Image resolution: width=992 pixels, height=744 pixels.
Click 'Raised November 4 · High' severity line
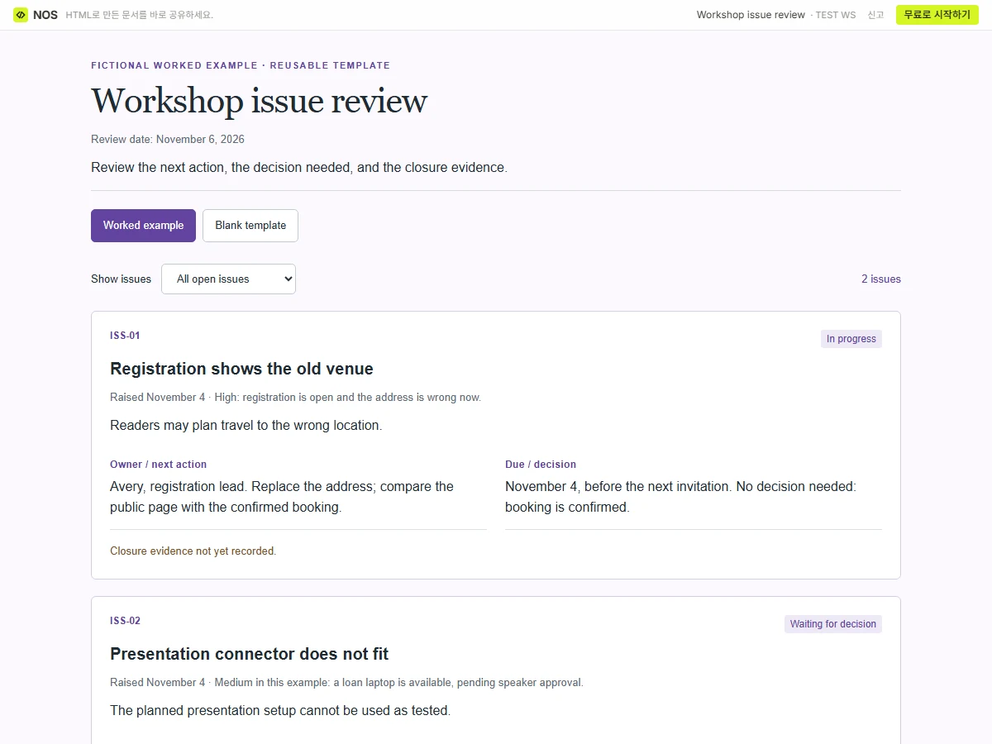coord(295,398)
